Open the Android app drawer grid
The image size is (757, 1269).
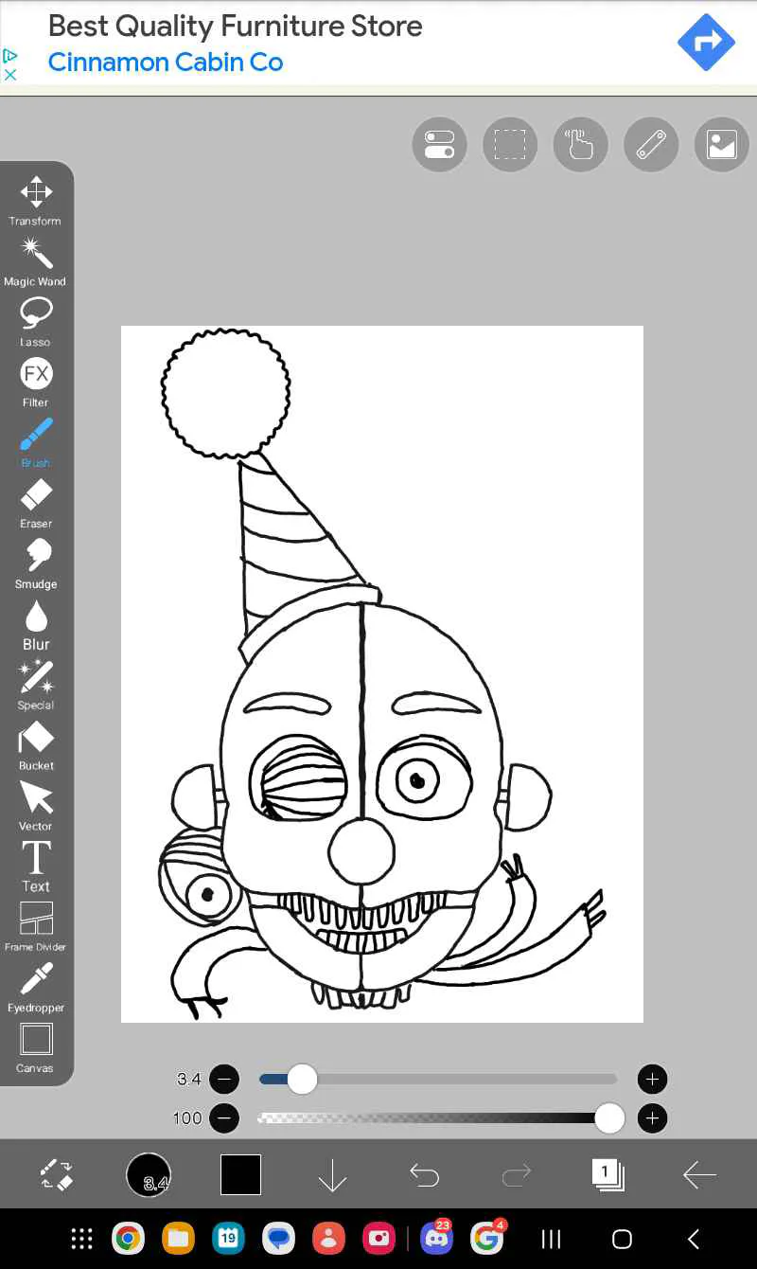(x=82, y=1239)
